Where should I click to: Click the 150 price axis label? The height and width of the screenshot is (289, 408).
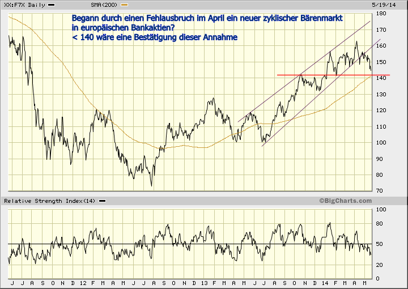[x=381, y=62]
